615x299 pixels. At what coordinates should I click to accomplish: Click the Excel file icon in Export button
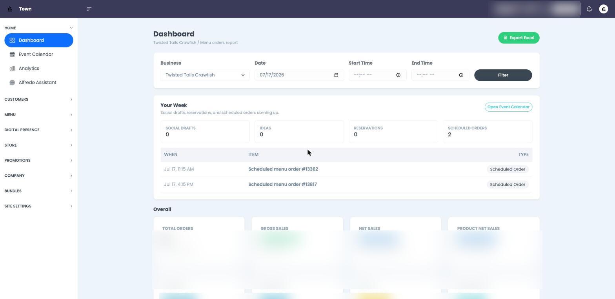(506, 38)
